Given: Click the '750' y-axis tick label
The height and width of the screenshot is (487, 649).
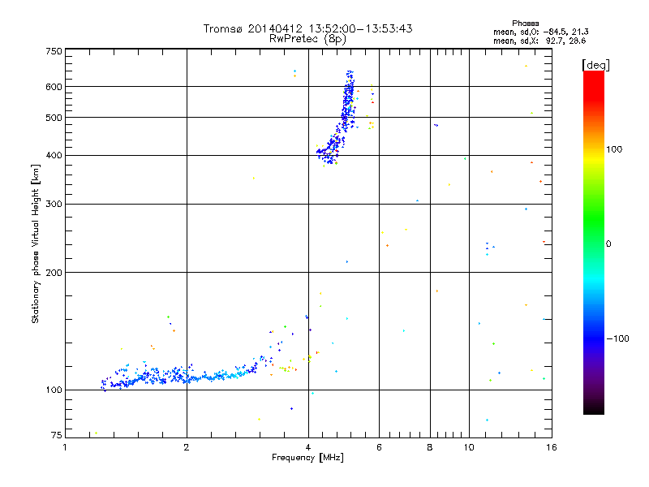Looking at the screenshot, I should point(54,51).
